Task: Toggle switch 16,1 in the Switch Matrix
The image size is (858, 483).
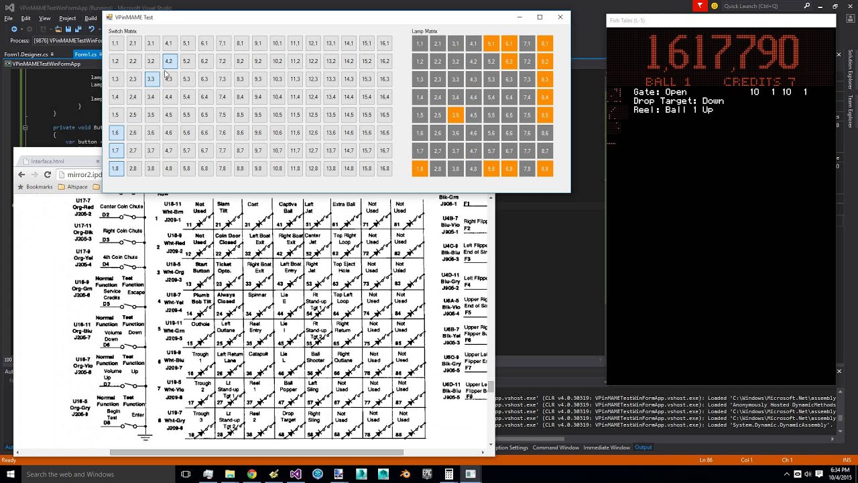Action: point(385,44)
